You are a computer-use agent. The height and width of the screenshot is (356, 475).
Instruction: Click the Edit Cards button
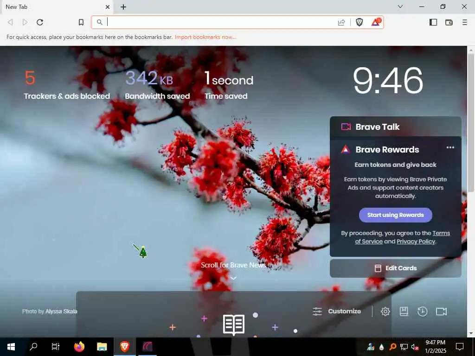pos(396,268)
